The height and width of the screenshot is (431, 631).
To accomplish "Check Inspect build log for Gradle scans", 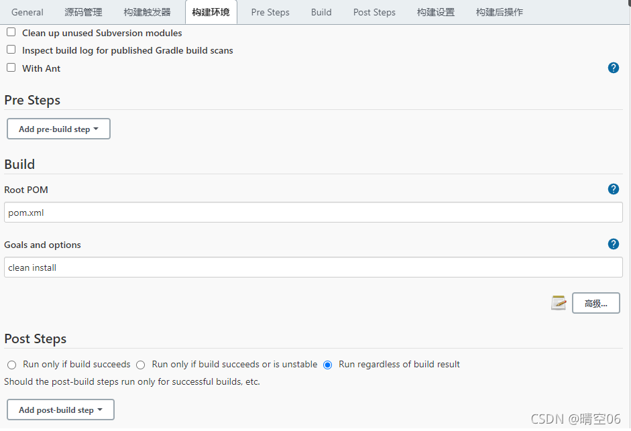I will pos(11,50).
